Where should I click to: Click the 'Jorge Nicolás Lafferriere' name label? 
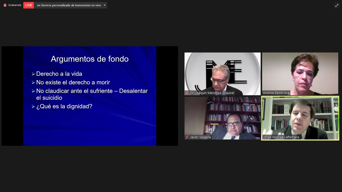[x=281, y=137]
